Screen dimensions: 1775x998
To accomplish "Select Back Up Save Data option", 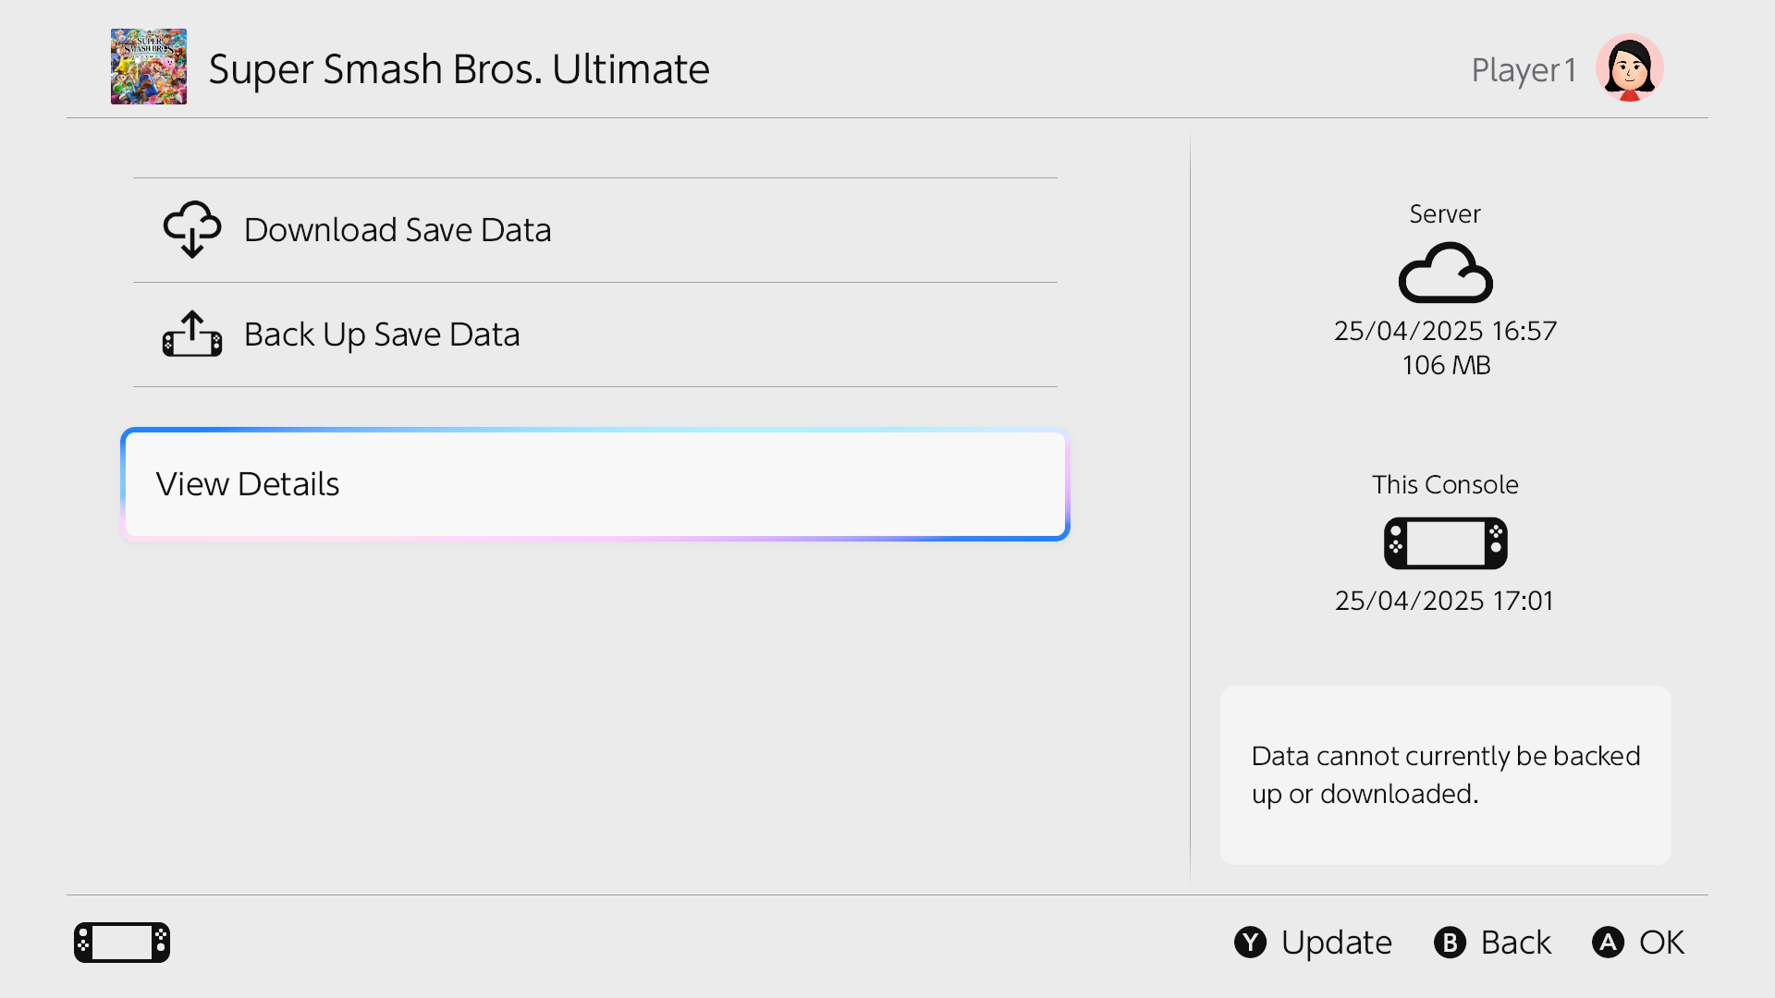I will tap(382, 335).
